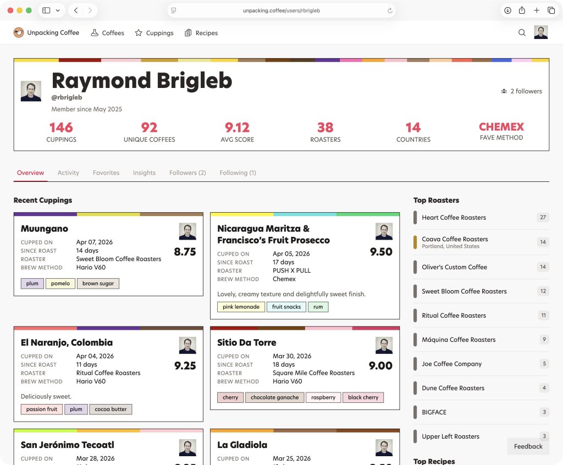This screenshot has width=563, height=465.
Task: Click the pink lemonade flavor tag
Action: (x=241, y=307)
